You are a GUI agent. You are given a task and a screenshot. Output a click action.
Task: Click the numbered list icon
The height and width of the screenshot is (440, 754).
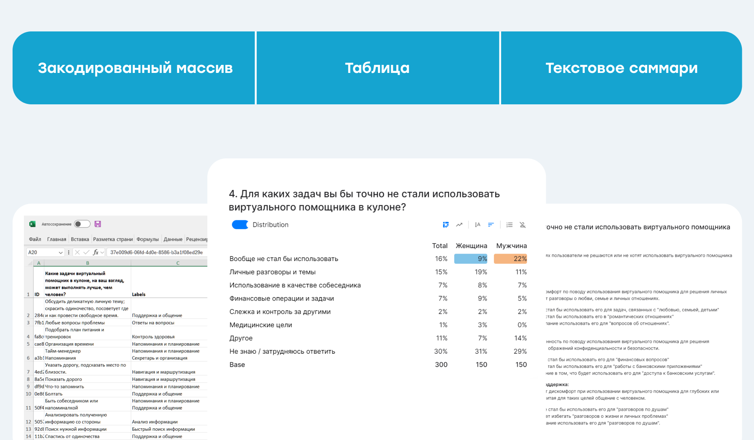[509, 225]
